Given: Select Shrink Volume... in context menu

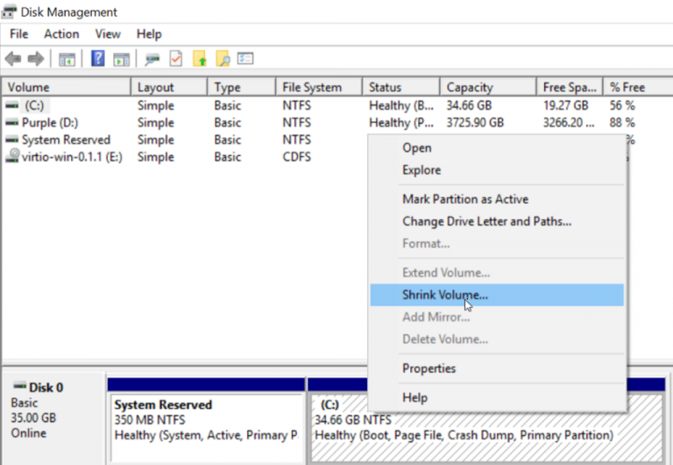Looking at the screenshot, I should point(497,295).
